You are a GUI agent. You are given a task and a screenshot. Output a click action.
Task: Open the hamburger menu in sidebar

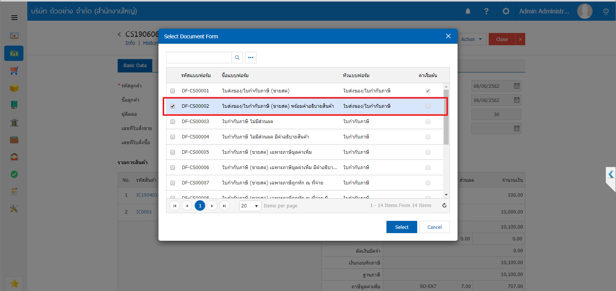point(14,18)
